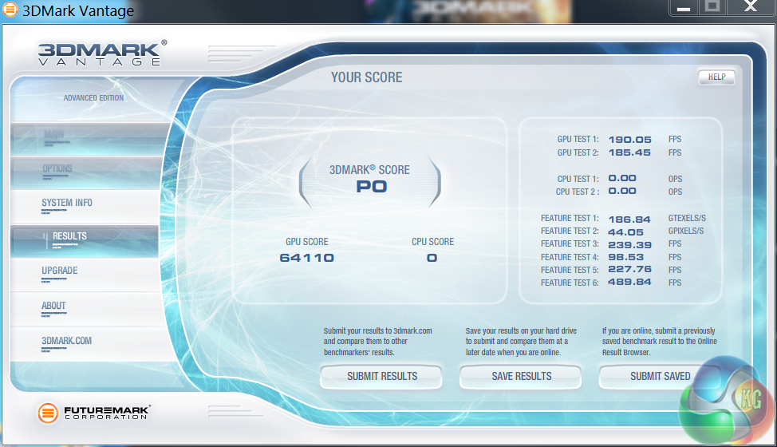Click CPU Test 2 value 0.00
Screen dimensions: 777x447
pyautogui.click(x=622, y=192)
